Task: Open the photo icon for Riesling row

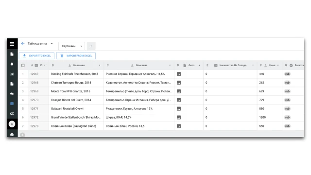Action: 179,74
